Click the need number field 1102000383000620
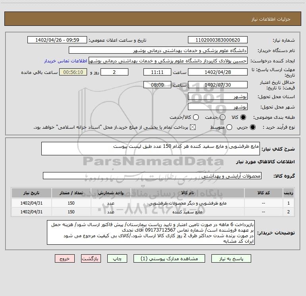Viewport: 306px width, 296px height. 218,40
